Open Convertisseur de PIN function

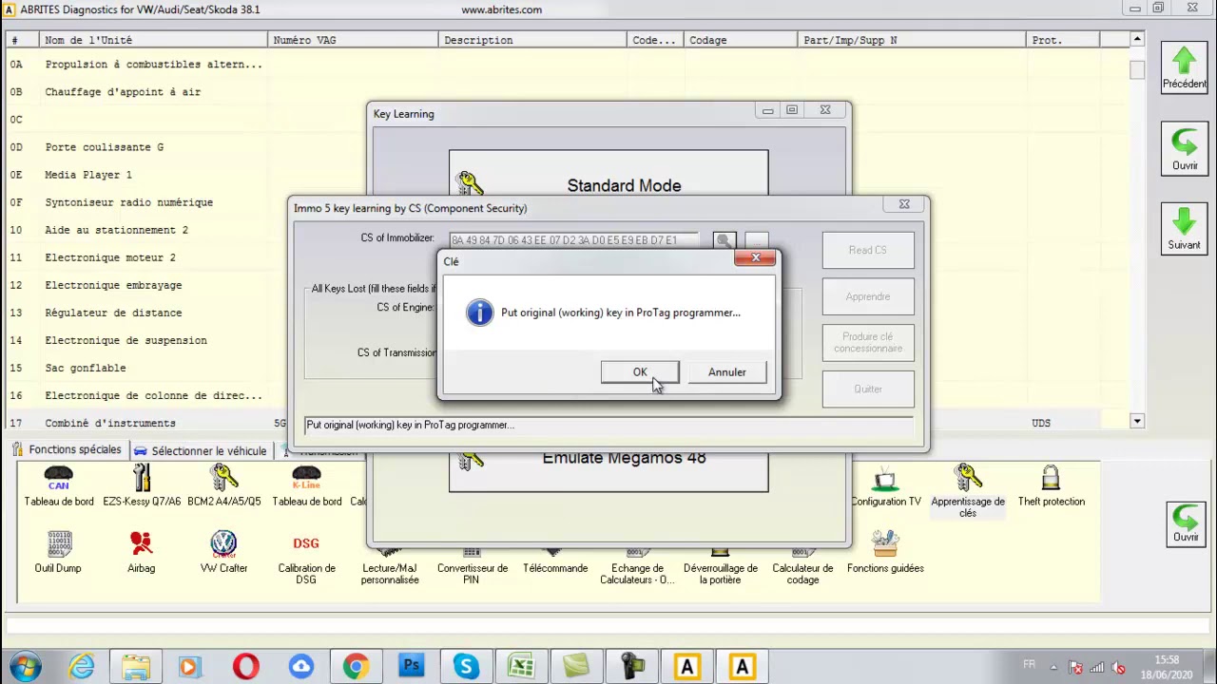pos(473,566)
